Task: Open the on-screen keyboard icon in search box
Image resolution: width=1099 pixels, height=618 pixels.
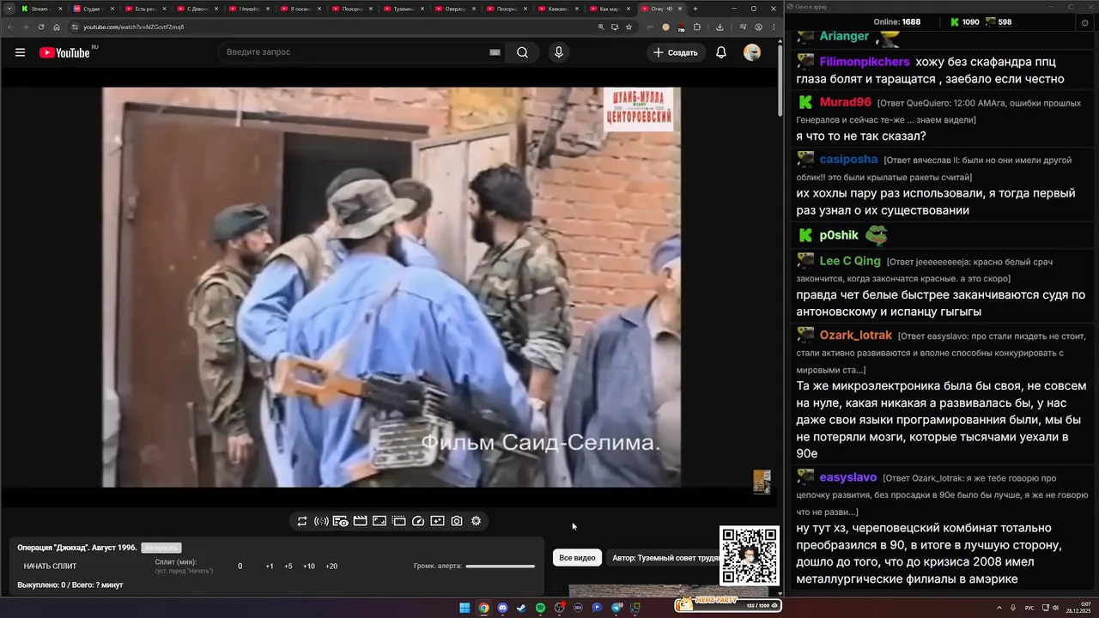Action: tap(495, 52)
